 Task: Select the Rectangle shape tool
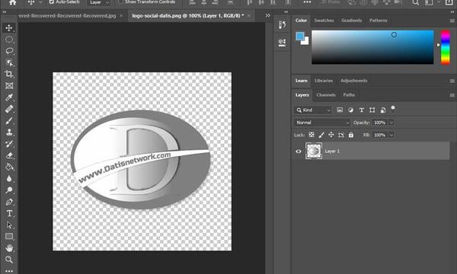(x=9, y=237)
